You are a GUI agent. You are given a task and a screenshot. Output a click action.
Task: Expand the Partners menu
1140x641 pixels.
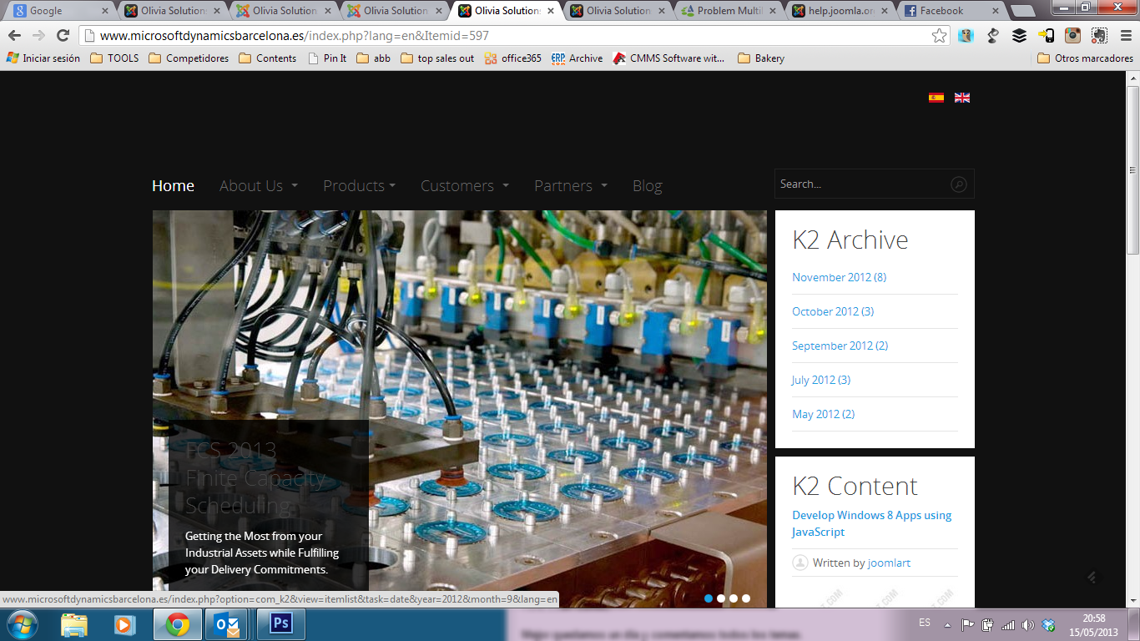pyautogui.click(x=571, y=186)
